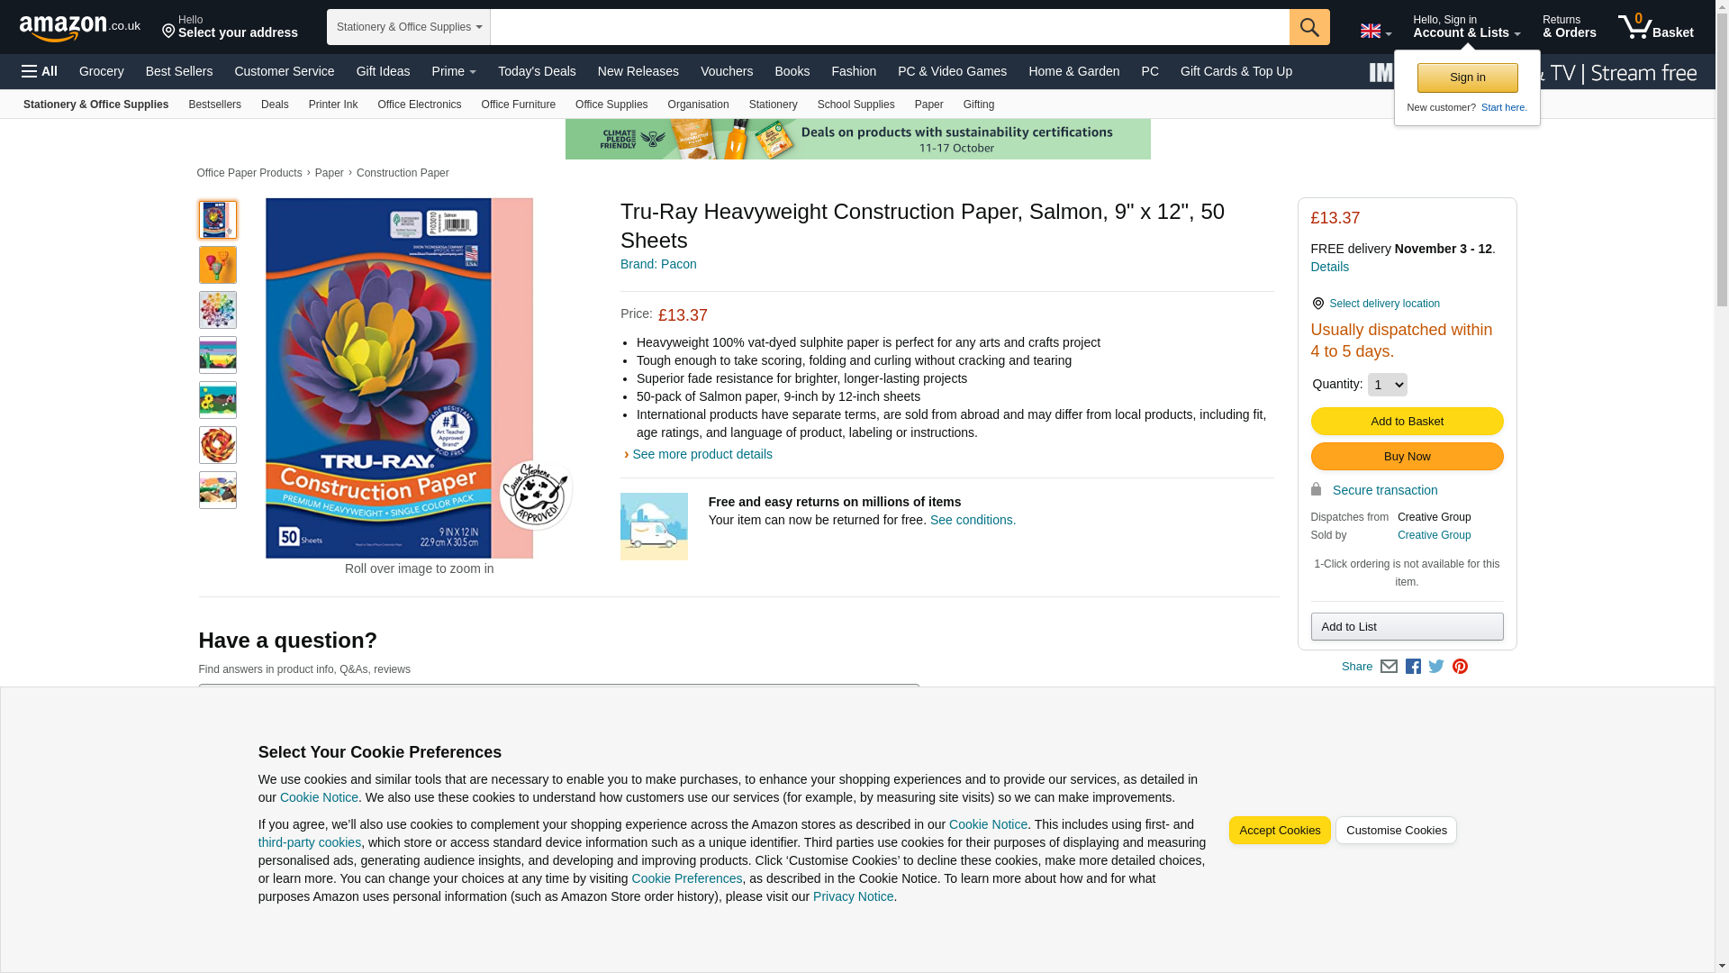Open language selector UK flag
This screenshot has height=973, width=1729.
(1375, 31)
